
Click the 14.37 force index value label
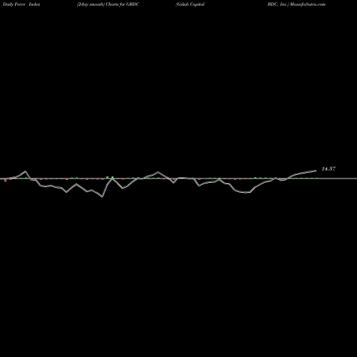(328, 169)
